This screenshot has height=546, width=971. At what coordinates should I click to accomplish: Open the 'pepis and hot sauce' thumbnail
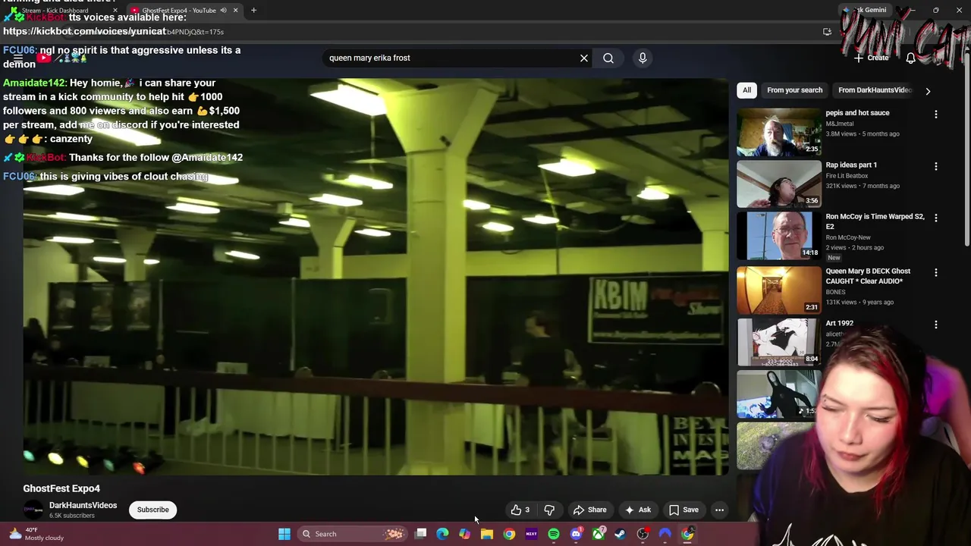point(779,132)
